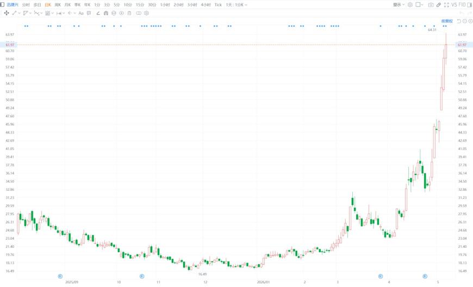Screen dimensions: 473x287
Task: Click event marker icon between 10 and 11 labels
Action: point(142,276)
